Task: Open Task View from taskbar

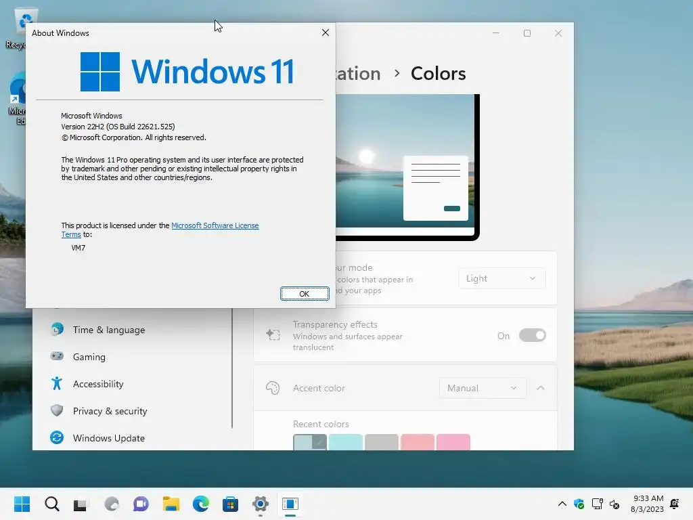Action: pos(81,504)
